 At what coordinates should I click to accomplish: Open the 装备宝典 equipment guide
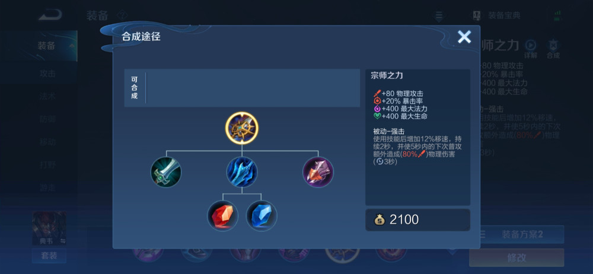pos(497,15)
